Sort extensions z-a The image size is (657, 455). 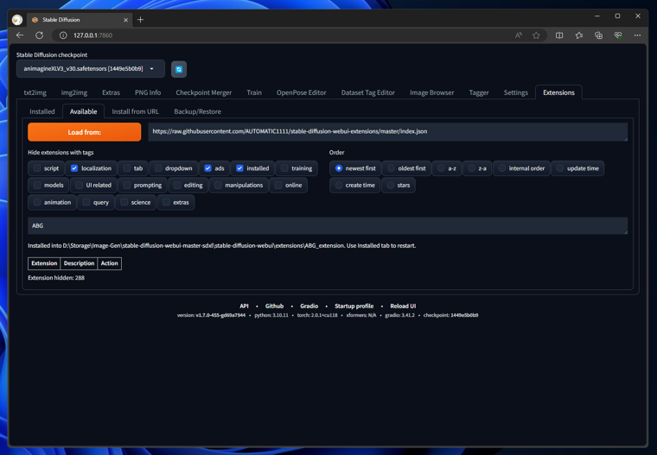tap(471, 168)
